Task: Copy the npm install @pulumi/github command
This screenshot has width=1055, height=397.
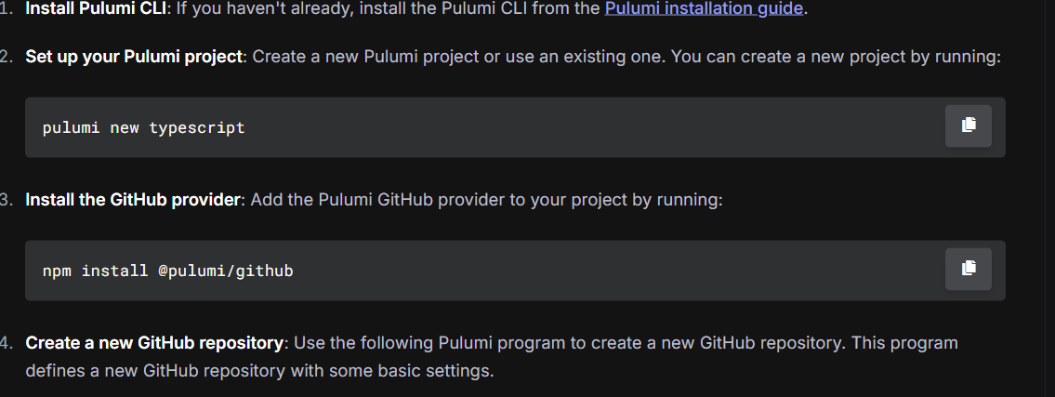Action: click(968, 269)
